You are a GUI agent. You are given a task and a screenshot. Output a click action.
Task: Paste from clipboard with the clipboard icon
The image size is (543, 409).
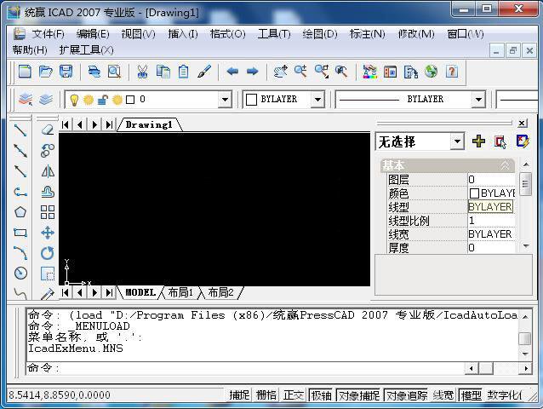tap(184, 72)
